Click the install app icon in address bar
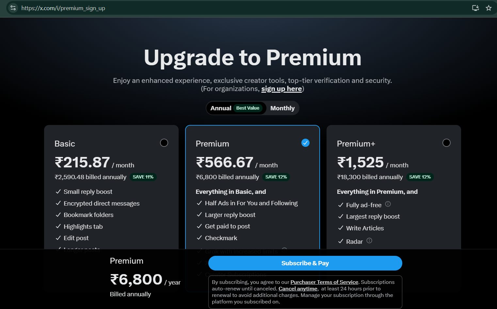497x309 pixels. click(475, 8)
